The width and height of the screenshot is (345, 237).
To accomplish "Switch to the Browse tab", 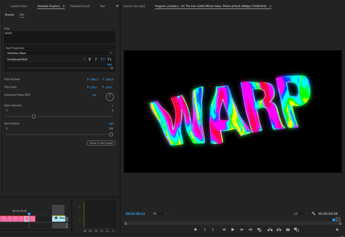I will (9, 15).
